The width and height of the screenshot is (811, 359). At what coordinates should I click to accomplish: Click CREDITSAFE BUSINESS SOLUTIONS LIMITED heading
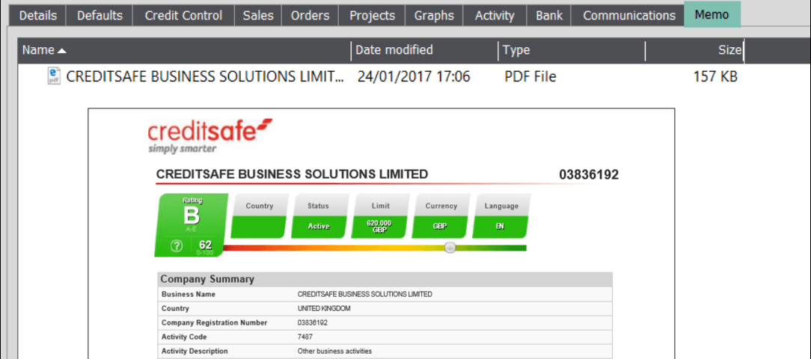[x=293, y=174]
